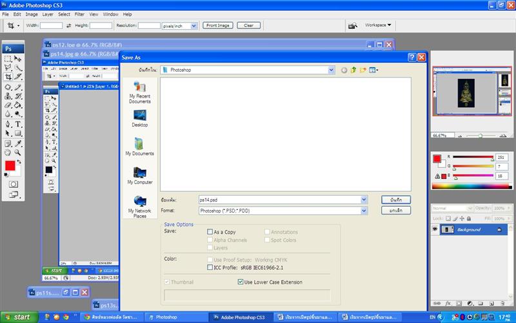This screenshot has width=516, height=323.
Task: Expand the file name dropdown arrow
Action: (364, 200)
